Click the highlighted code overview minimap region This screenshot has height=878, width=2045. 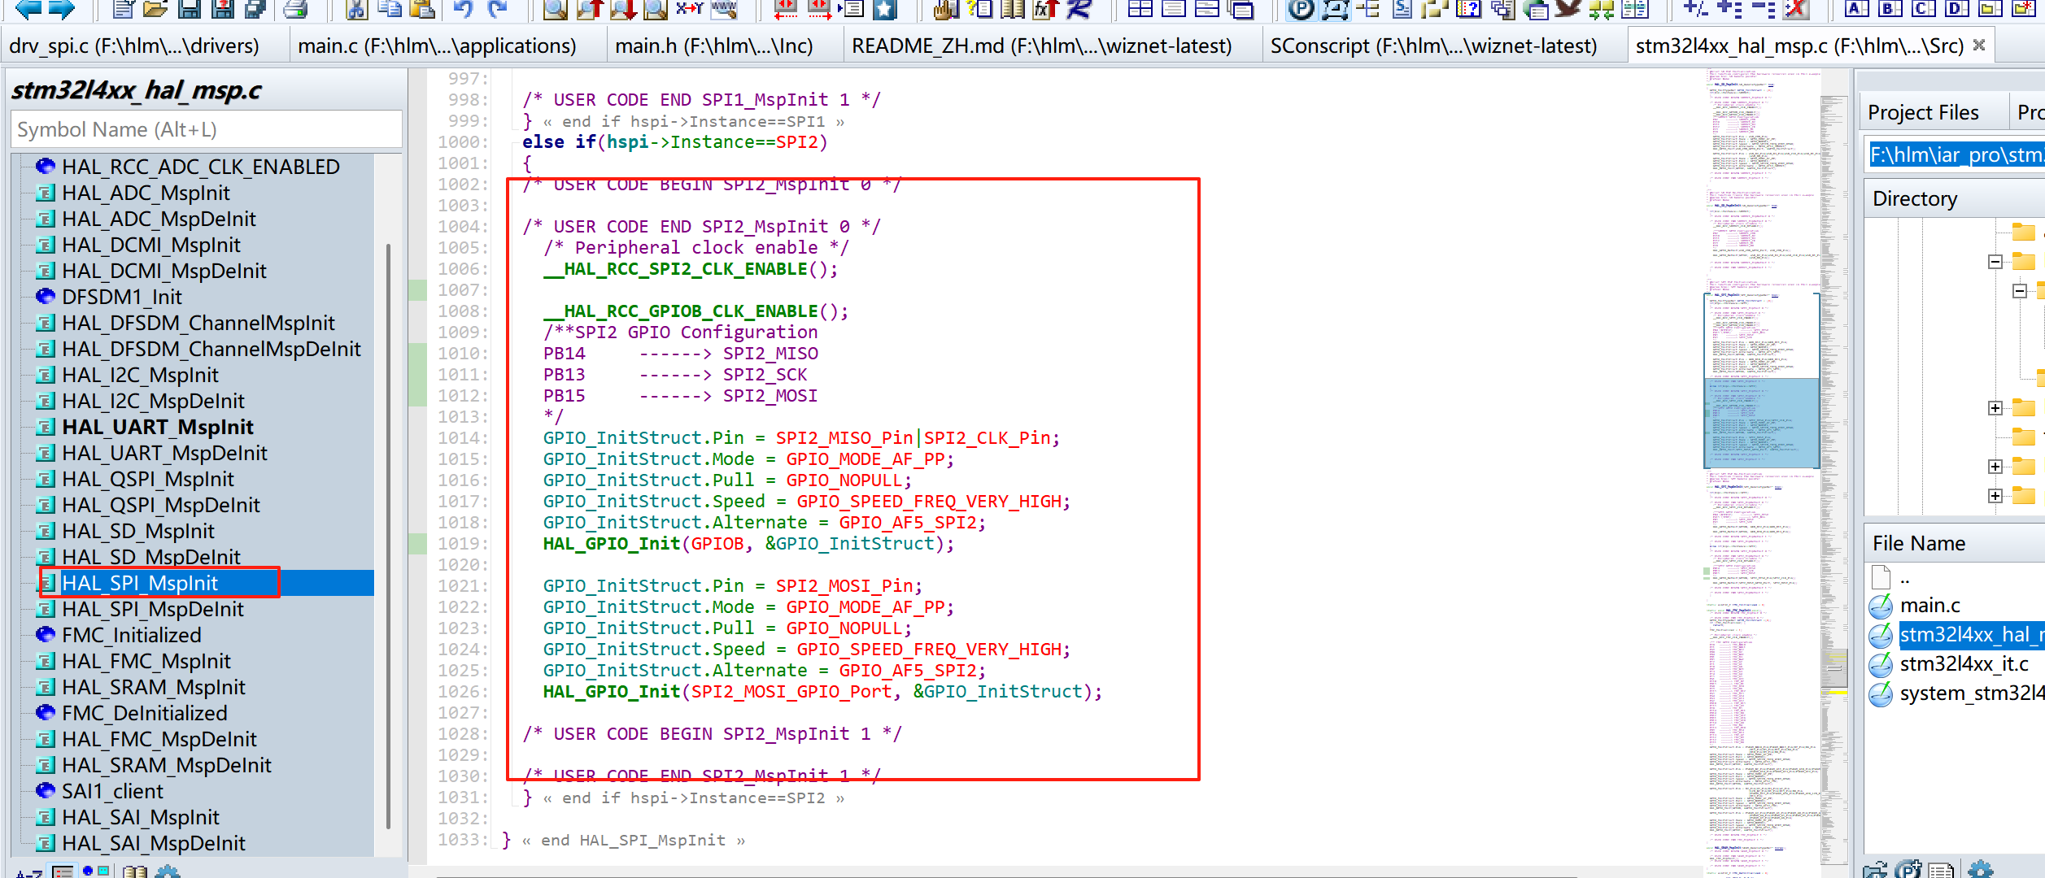pos(1761,423)
